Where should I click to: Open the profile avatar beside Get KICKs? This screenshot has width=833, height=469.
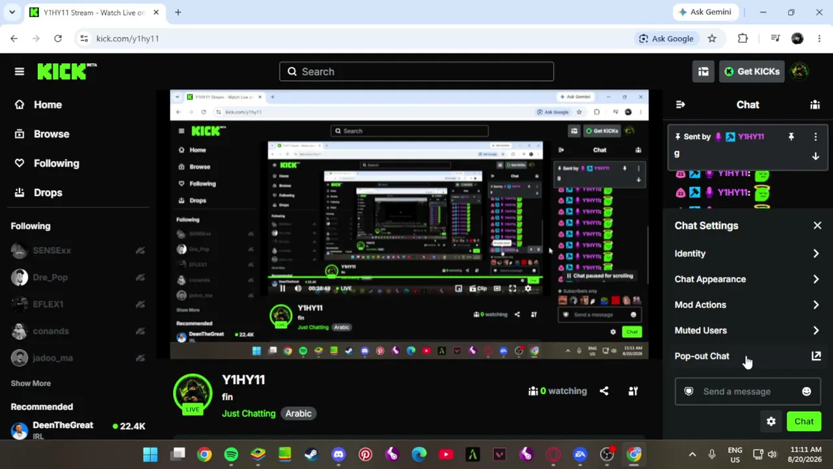pos(800,72)
